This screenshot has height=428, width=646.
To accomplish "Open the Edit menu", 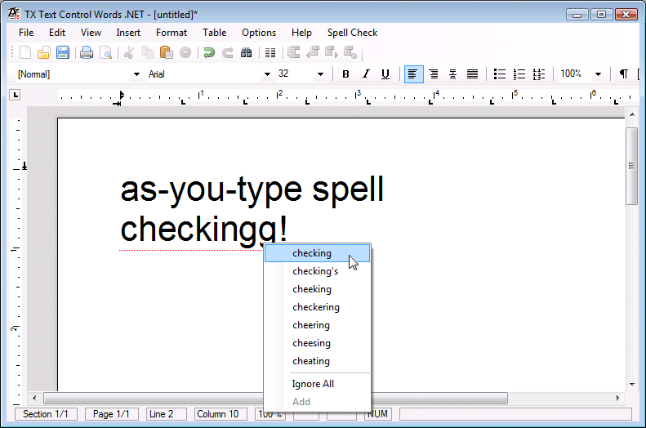I will pos(57,33).
